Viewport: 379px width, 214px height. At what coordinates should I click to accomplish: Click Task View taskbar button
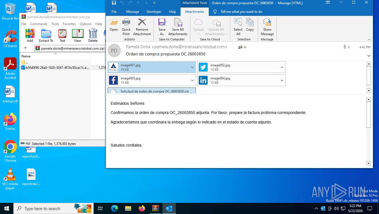pos(100,208)
